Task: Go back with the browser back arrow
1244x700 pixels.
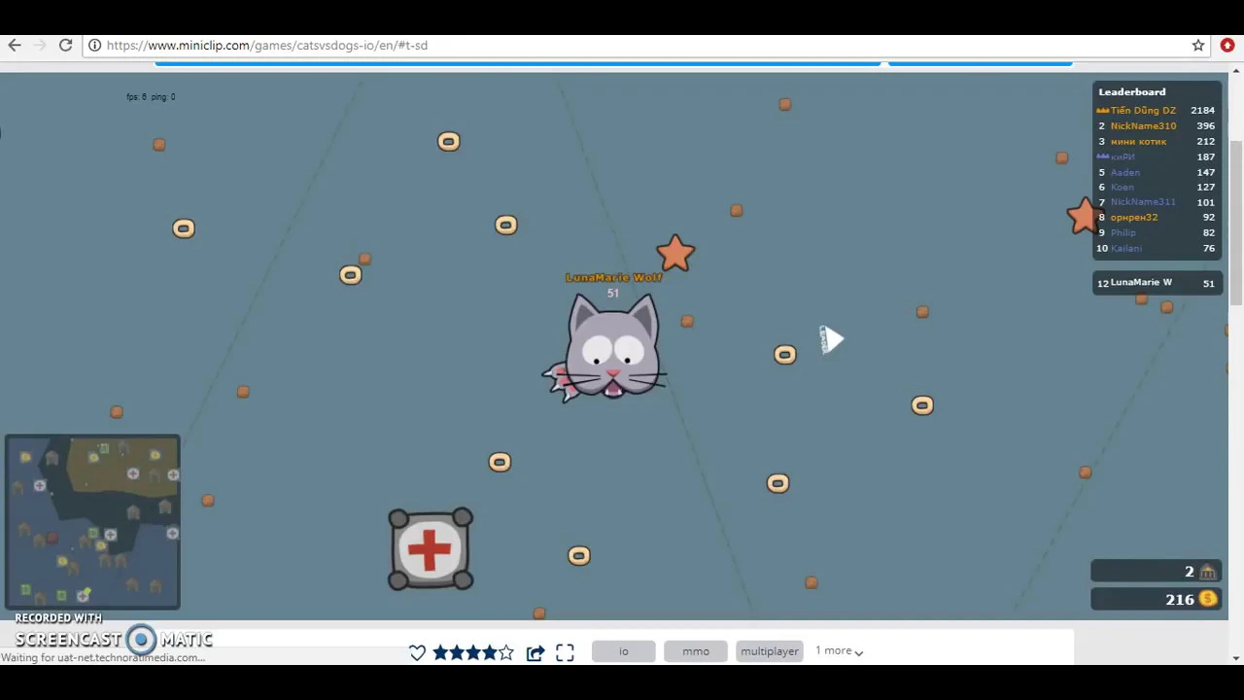Action: click(14, 45)
